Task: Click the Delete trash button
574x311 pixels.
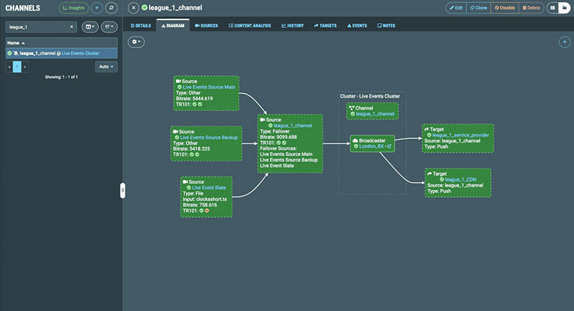Action: tap(531, 8)
